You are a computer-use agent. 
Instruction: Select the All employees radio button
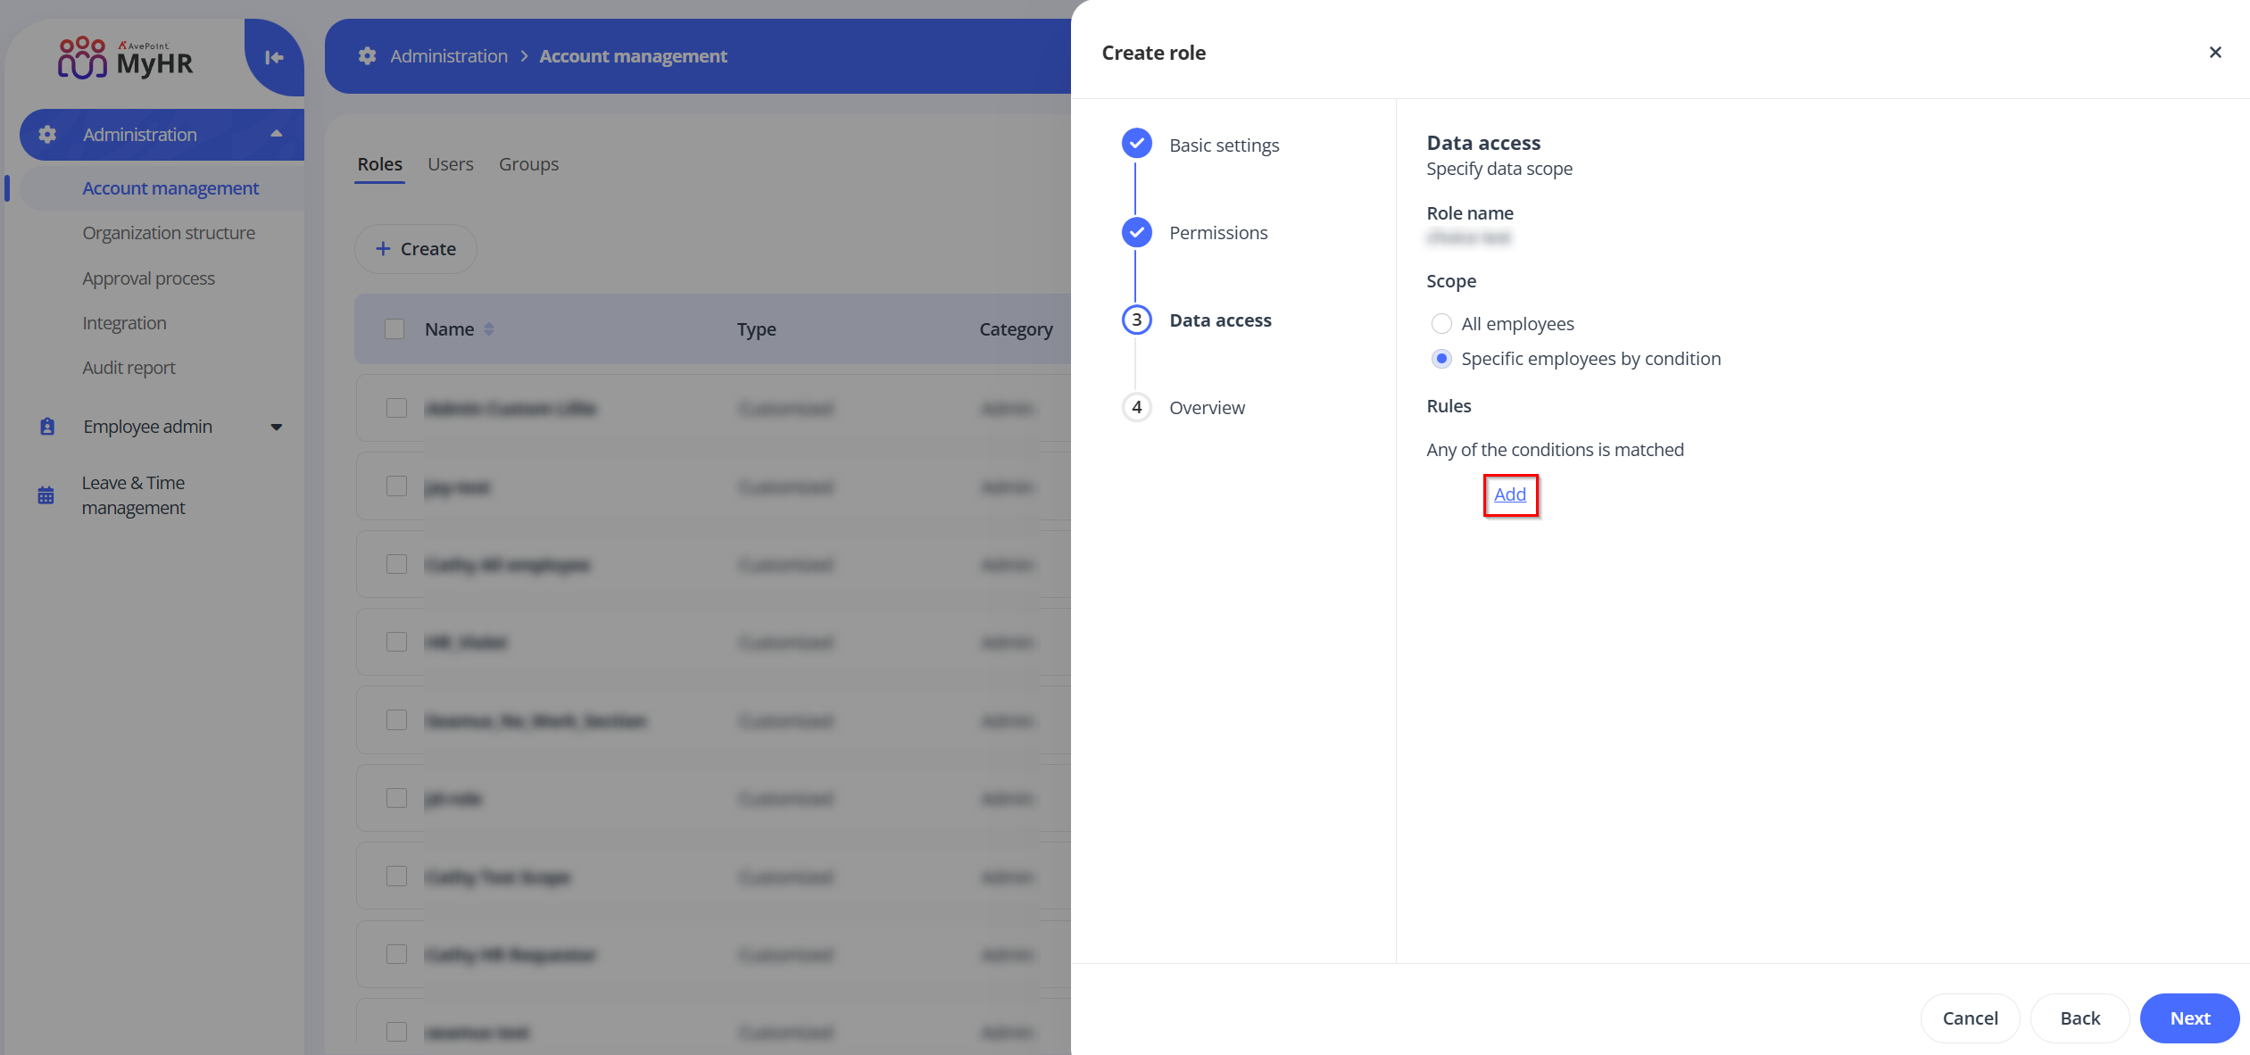(1441, 323)
